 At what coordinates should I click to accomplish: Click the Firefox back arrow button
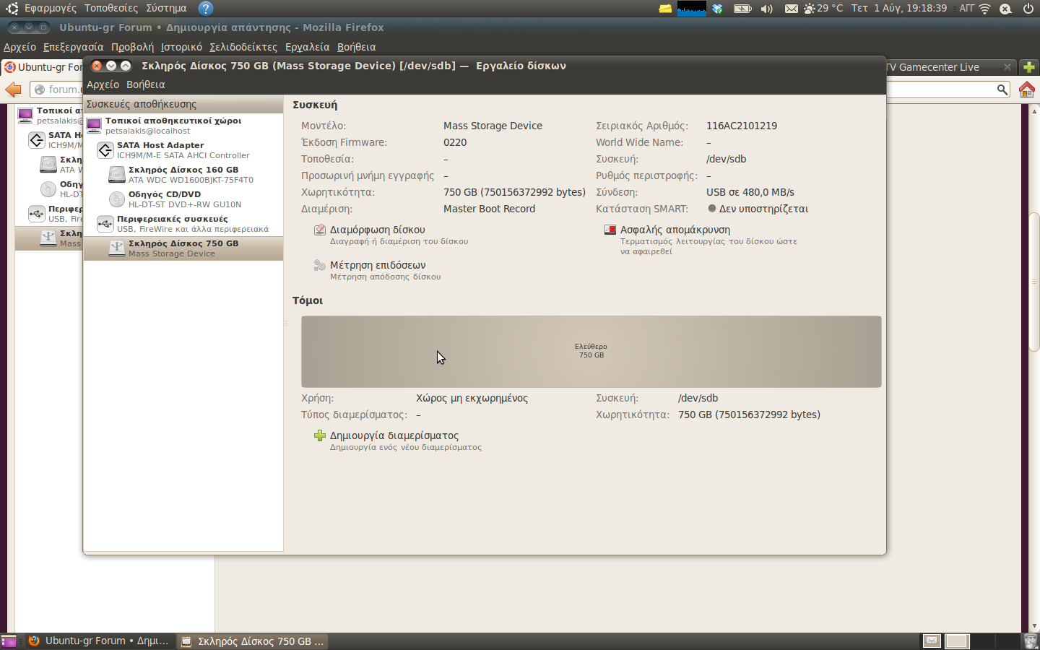click(x=14, y=90)
